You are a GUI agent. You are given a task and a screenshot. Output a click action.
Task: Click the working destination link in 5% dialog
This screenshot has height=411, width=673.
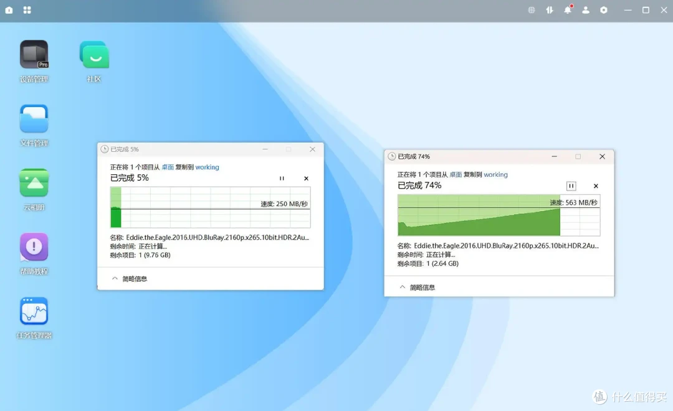pos(208,168)
